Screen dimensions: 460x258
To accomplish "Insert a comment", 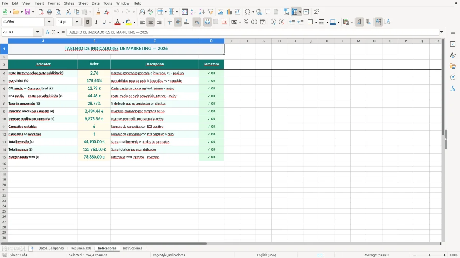I will pyautogui.click(x=268, y=12).
